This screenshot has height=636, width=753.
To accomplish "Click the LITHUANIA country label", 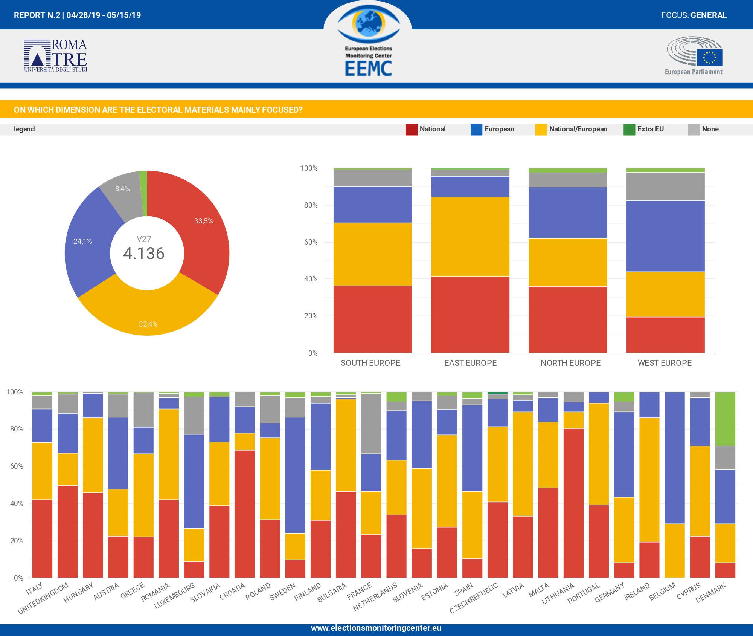I will click(558, 594).
